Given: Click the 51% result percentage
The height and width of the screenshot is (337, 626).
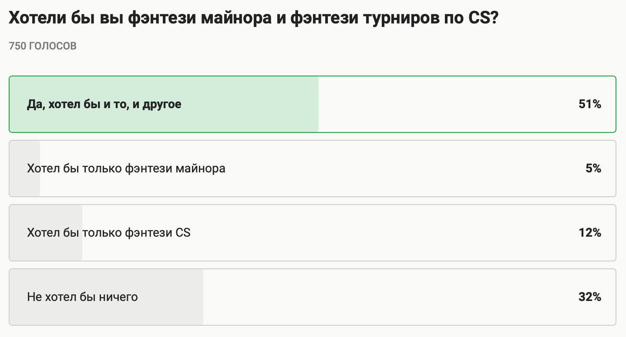Looking at the screenshot, I should [589, 104].
